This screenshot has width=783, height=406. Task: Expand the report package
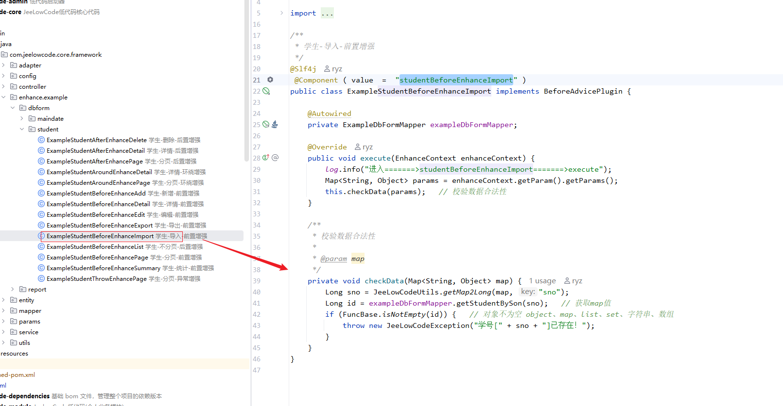[x=13, y=289]
